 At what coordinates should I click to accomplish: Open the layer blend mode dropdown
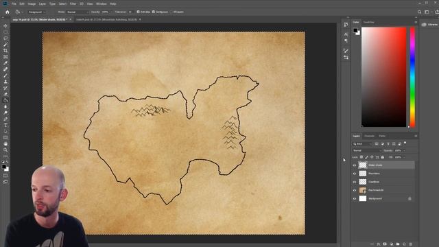(x=367, y=151)
